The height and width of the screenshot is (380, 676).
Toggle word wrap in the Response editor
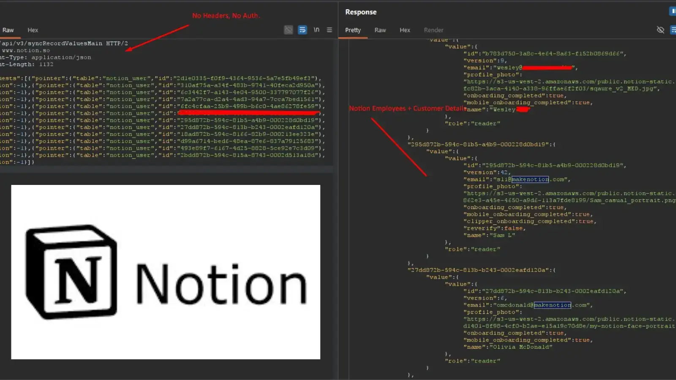[673, 30]
